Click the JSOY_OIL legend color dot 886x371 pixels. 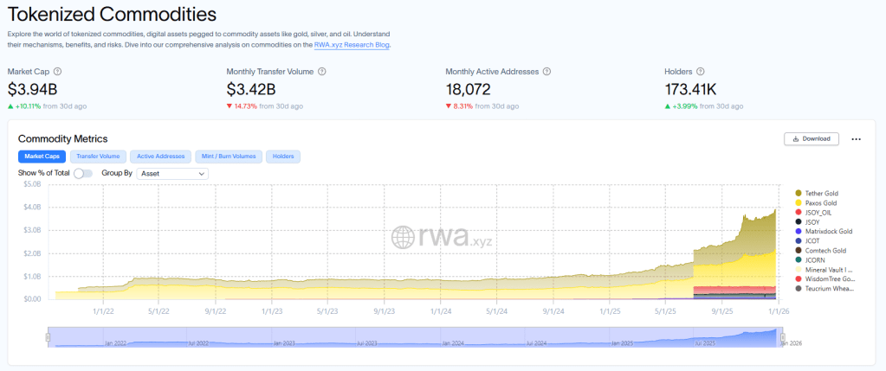point(798,212)
